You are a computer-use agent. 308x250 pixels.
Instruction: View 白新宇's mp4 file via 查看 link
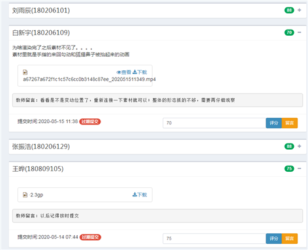pos(124,72)
